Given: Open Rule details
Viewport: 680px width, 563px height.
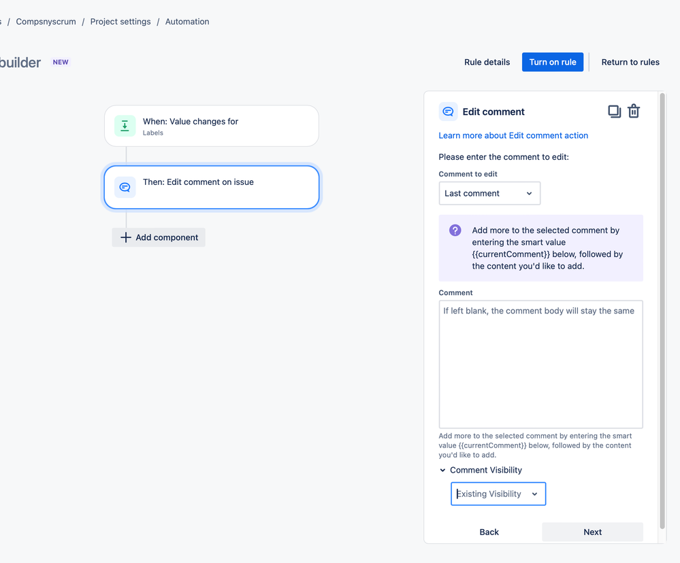Looking at the screenshot, I should (487, 62).
